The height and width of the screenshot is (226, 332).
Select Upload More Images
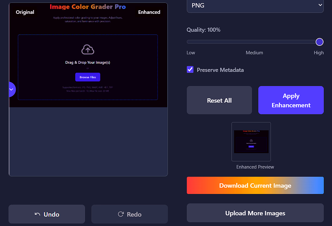point(255,213)
